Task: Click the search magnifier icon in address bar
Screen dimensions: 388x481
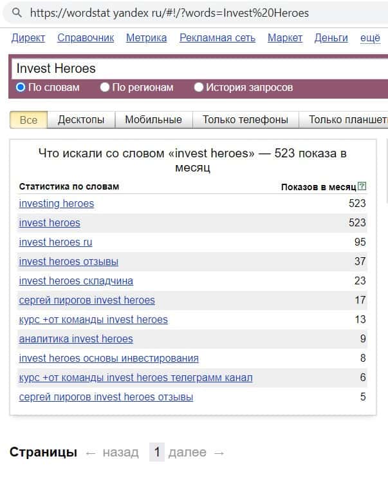Action: (x=17, y=13)
